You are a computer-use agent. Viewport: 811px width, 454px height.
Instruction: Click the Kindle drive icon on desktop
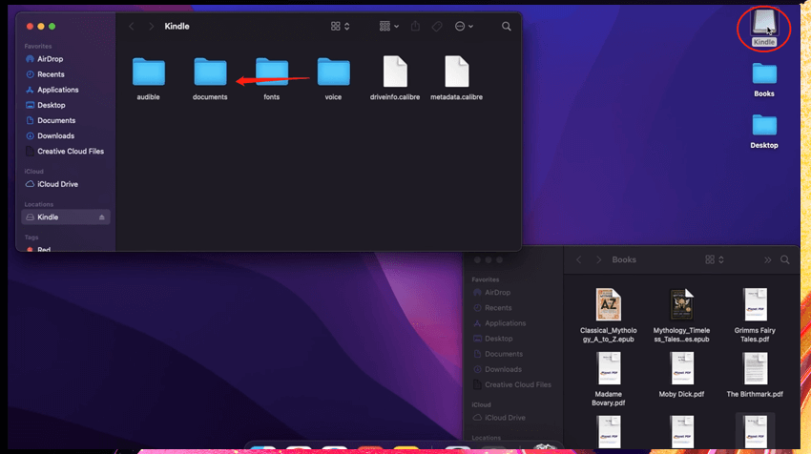(764, 23)
